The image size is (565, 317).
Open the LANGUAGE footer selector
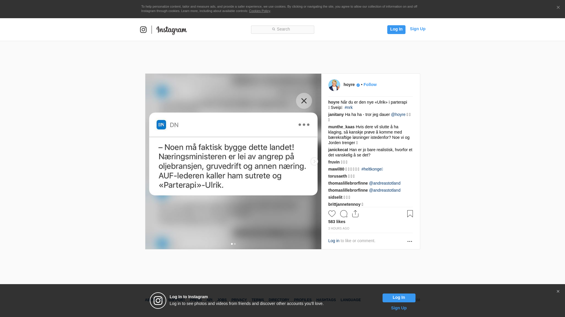(350, 300)
